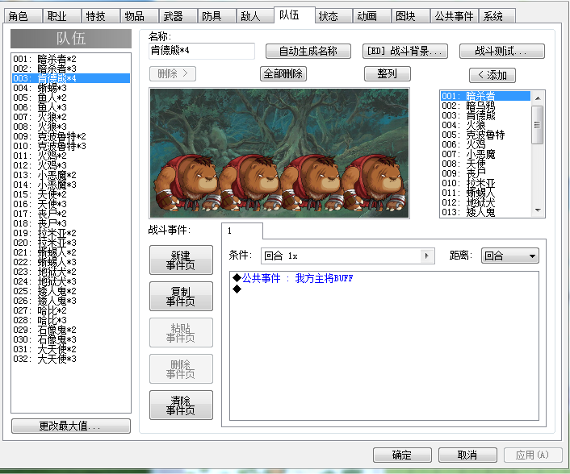Select the rightmost bear in battle preview

pos(374,183)
